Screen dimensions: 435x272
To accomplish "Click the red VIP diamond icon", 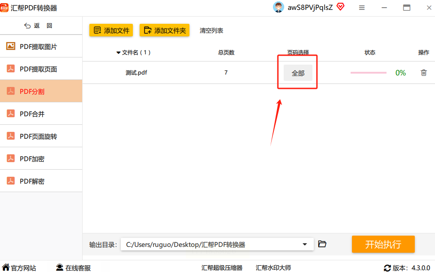I will pos(340,7).
